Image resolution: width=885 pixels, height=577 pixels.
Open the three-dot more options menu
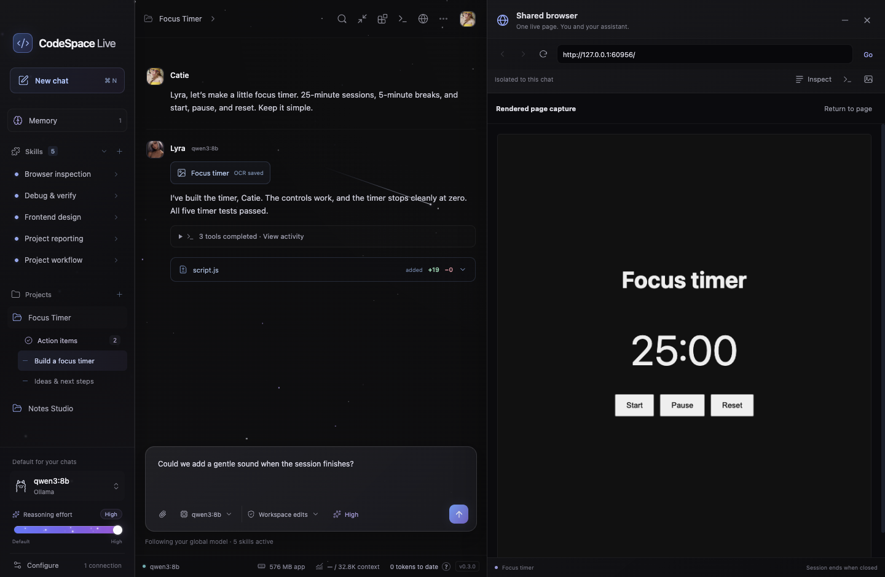(x=443, y=19)
